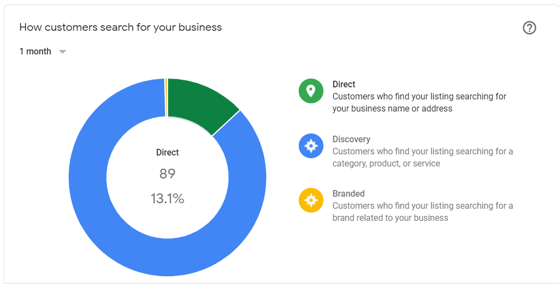Click the "Direct" legend heading

point(344,85)
